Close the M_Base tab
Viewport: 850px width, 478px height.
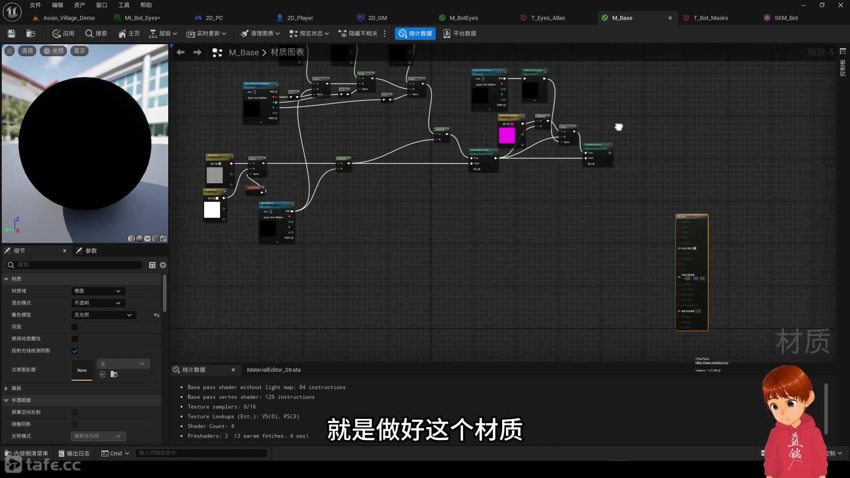click(670, 18)
